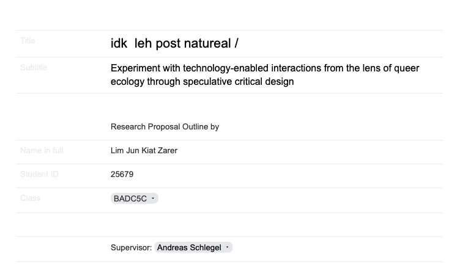Open the BADC5C class dropdown chip
This screenshot has height=279, width=449.
coord(135,198)
